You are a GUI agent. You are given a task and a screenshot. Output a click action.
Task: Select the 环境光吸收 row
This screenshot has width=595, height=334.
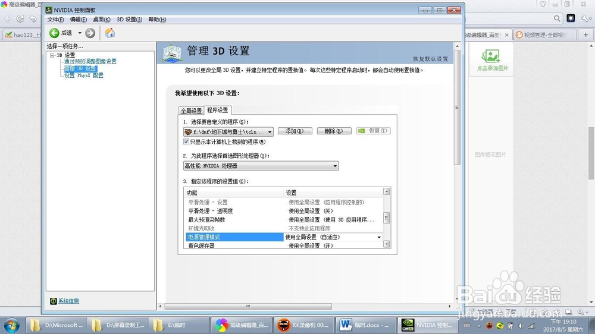point(283,229)
